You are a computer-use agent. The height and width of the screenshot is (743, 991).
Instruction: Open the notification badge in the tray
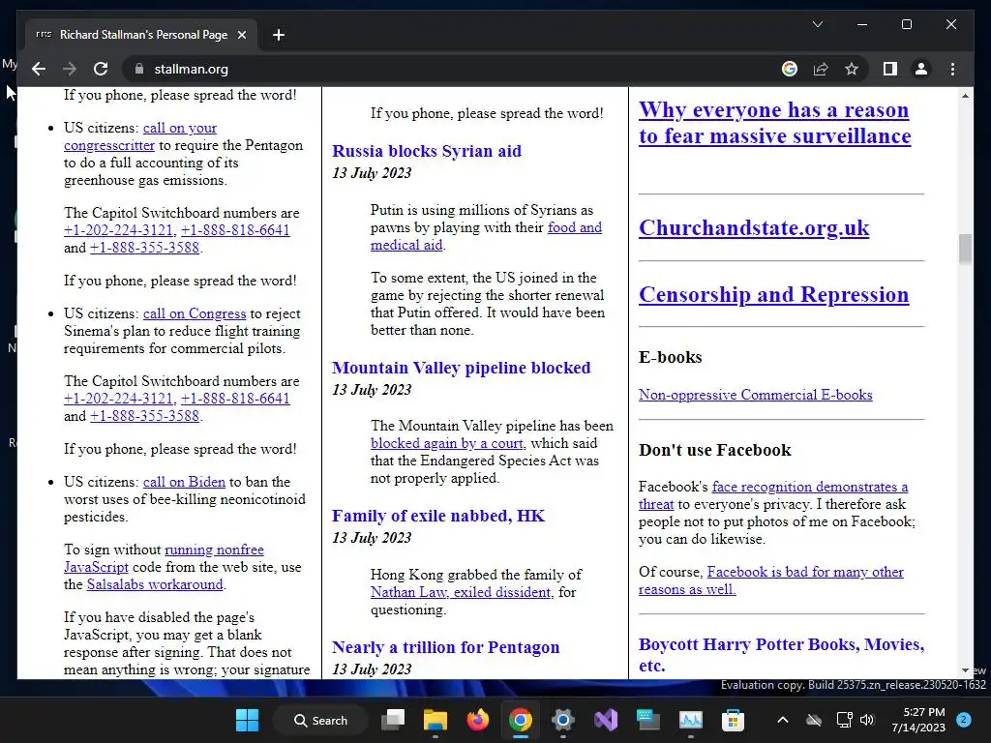coord(963,719)
